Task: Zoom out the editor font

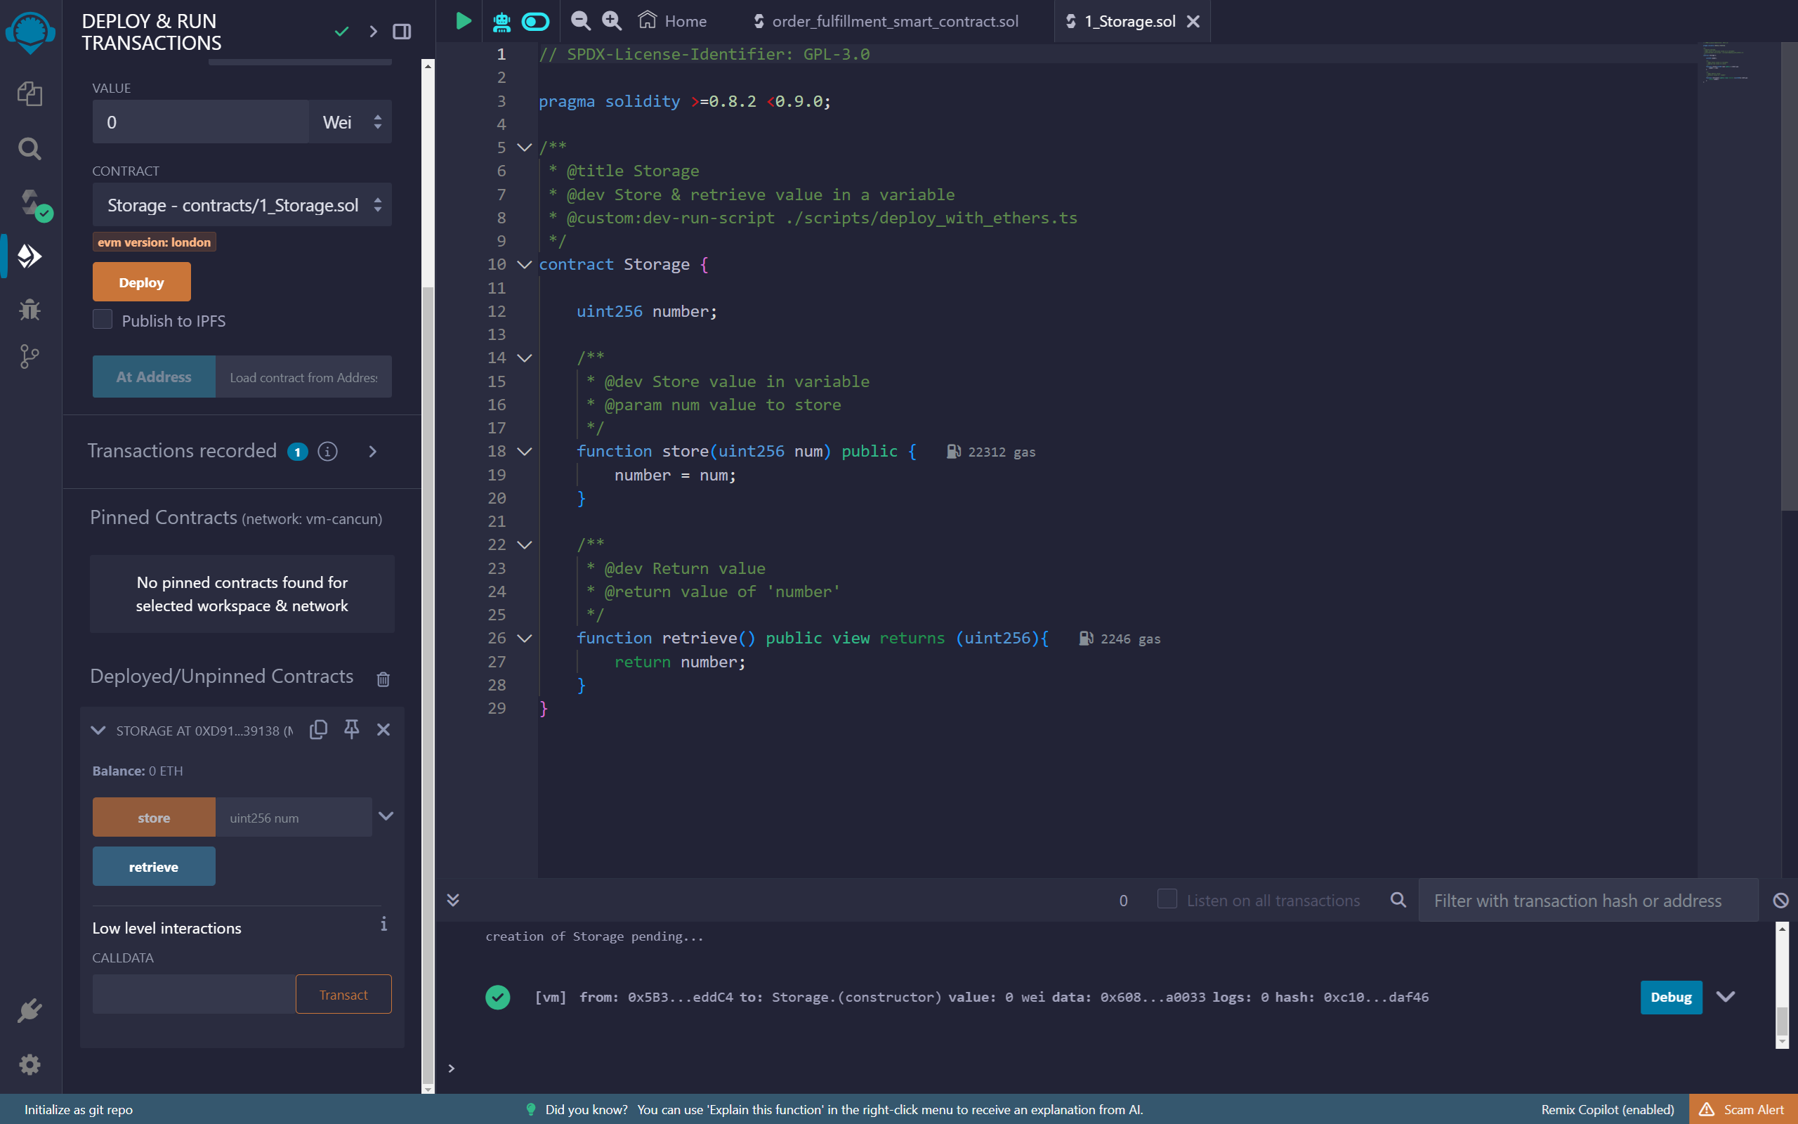Action: [580, 21]
